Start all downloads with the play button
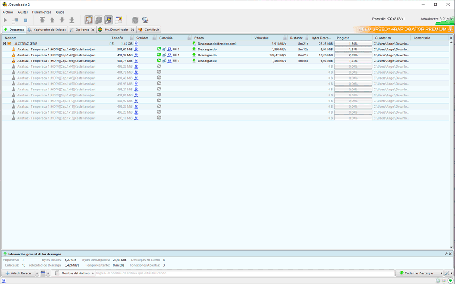The image size is (455, 284). click(6, 20)
